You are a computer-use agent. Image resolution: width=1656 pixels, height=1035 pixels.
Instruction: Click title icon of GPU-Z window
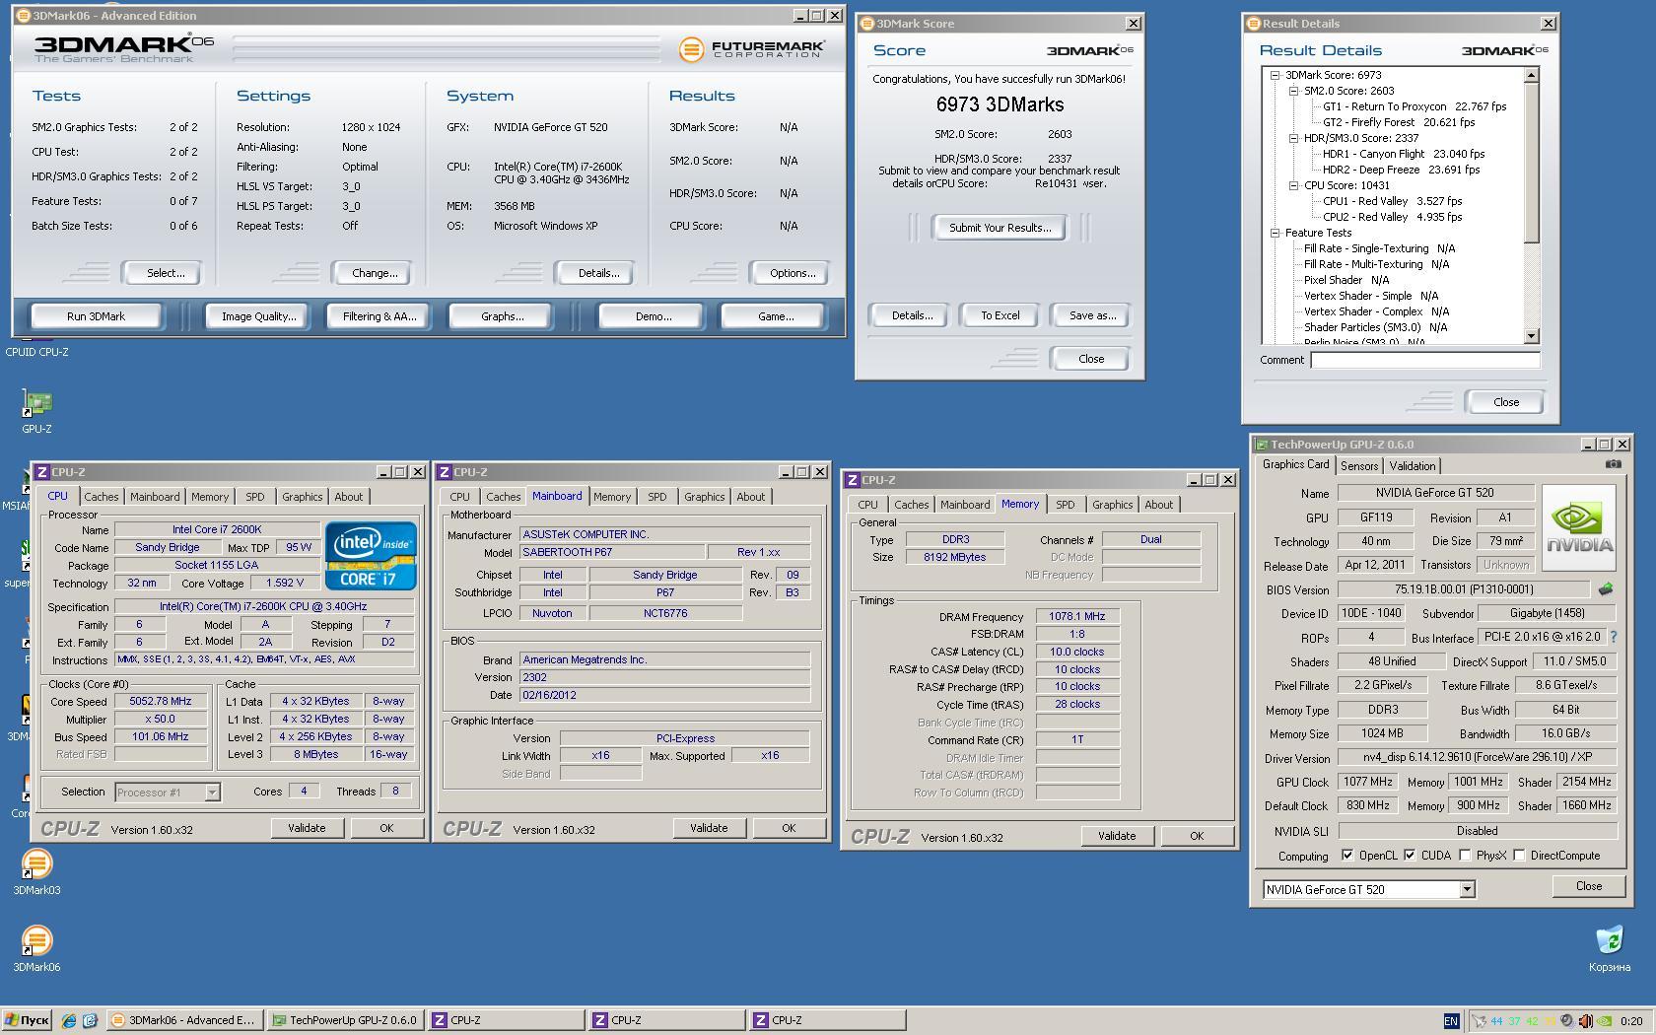(1261, 445)
